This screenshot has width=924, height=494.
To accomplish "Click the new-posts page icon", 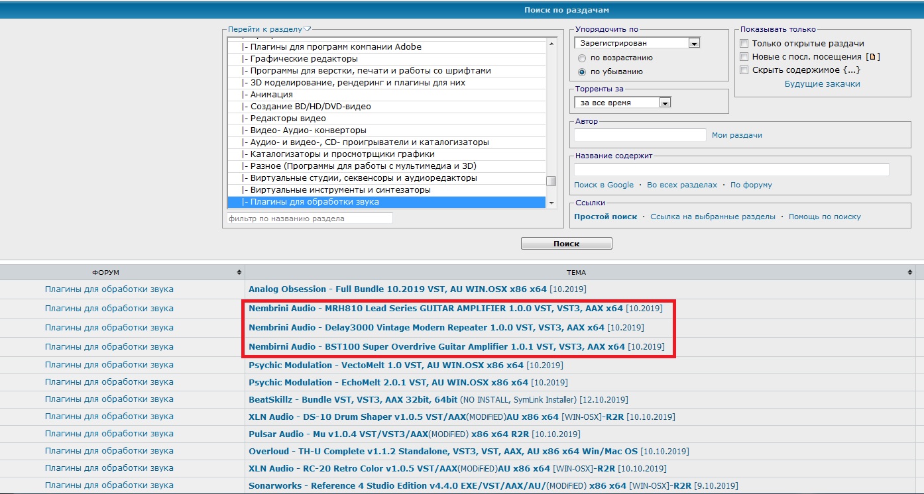I will point(873,57).
